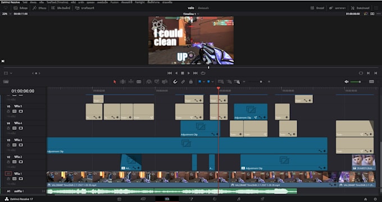Zoom in timeline with plus button

pyautogui.click(x=269, y=82)
